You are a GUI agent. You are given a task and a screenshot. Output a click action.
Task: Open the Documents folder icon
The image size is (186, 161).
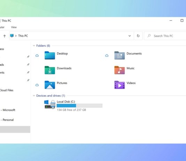click(119, 55)
